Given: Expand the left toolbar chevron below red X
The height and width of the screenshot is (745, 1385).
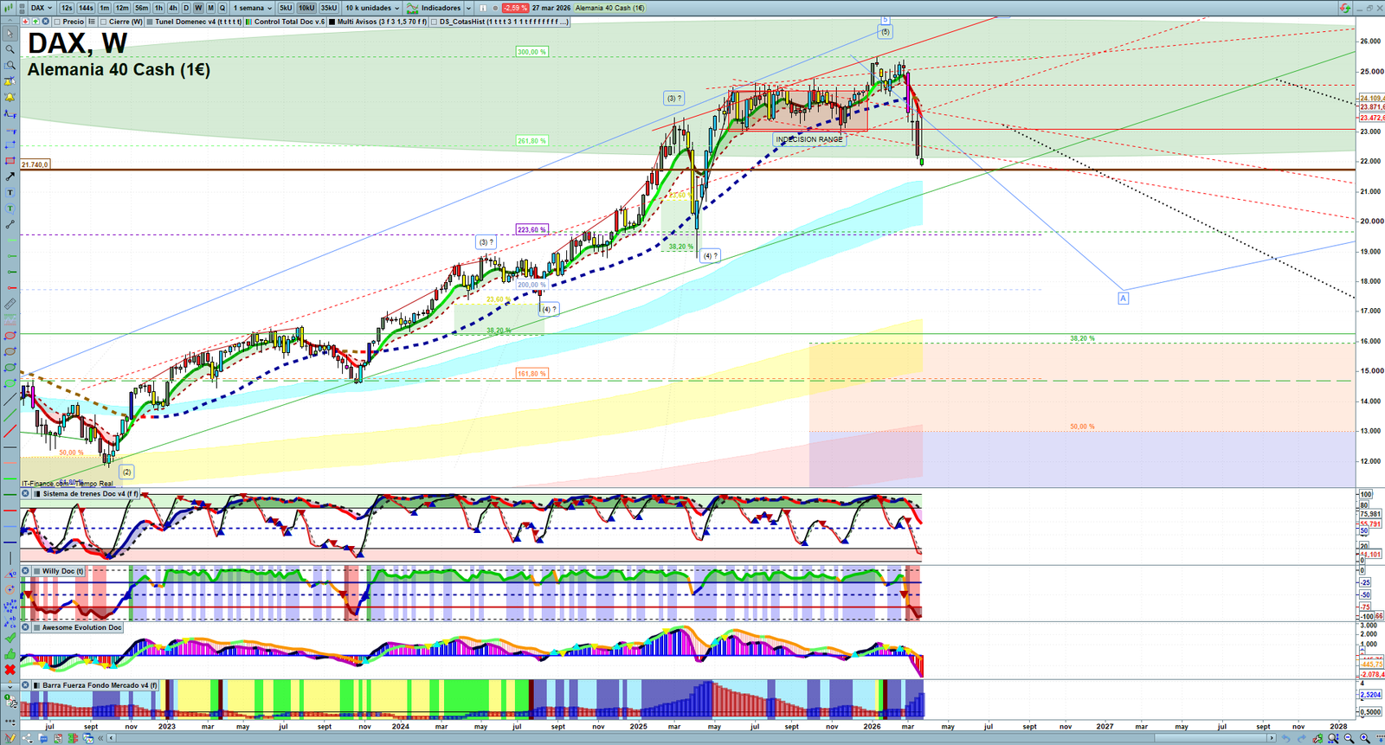Looking at the screenshot, I should pyautogui.click(x=10, y=685).
